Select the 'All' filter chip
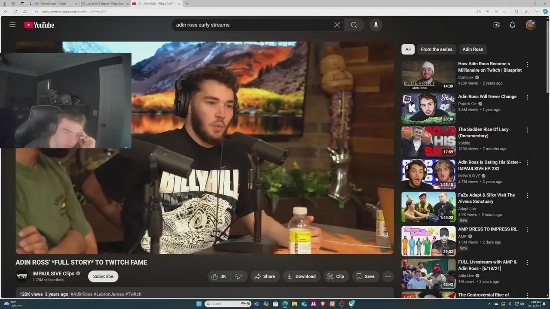The height and width of the screenshot is (309, 550). tap(408, 49)
